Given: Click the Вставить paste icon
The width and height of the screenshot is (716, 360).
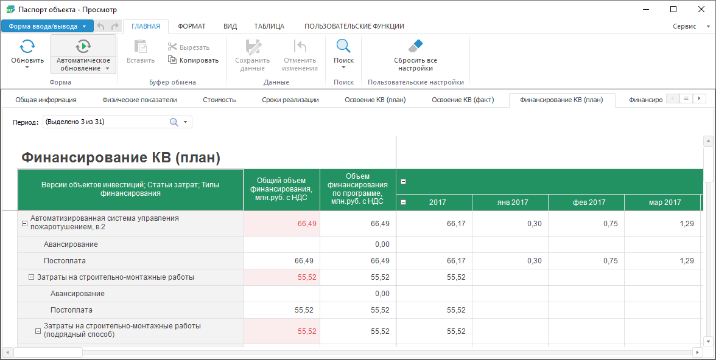Looking at the screenshot, I should tap(141, 46).
